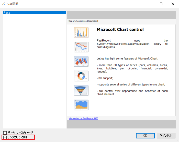Minimize the ページの選択 window
The height and width of the screenshot is (142, 179).
tap(149, 4)
